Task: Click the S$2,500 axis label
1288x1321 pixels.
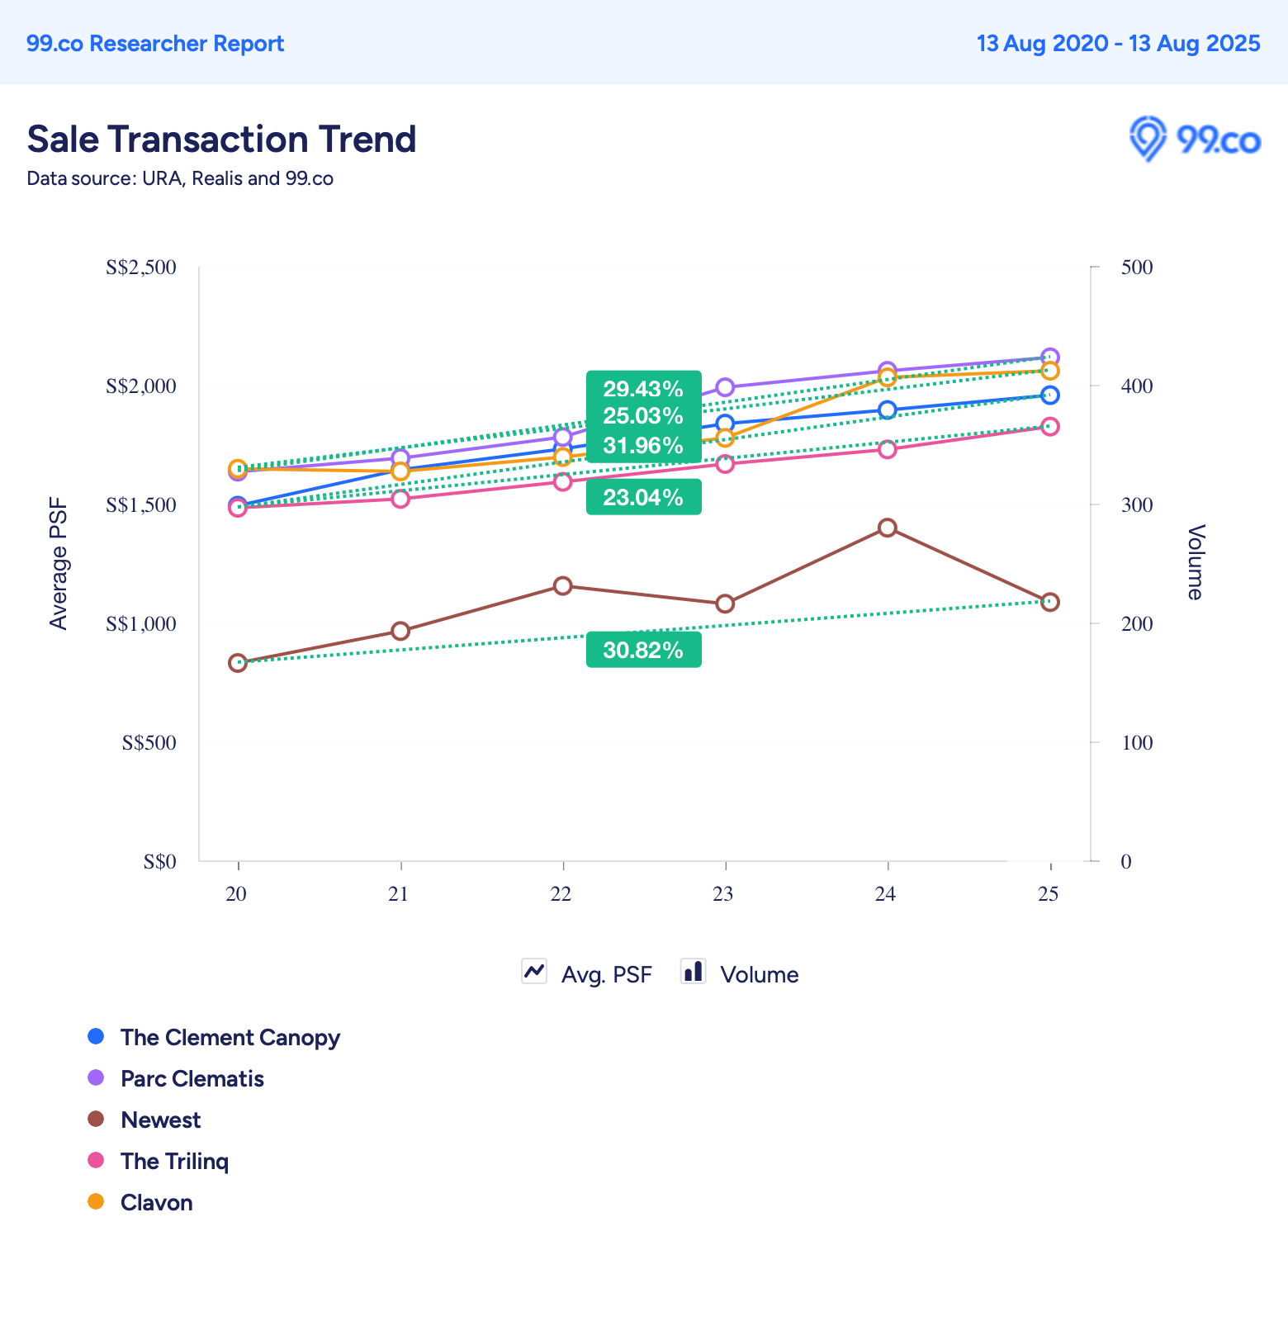Action: point(141,268)
